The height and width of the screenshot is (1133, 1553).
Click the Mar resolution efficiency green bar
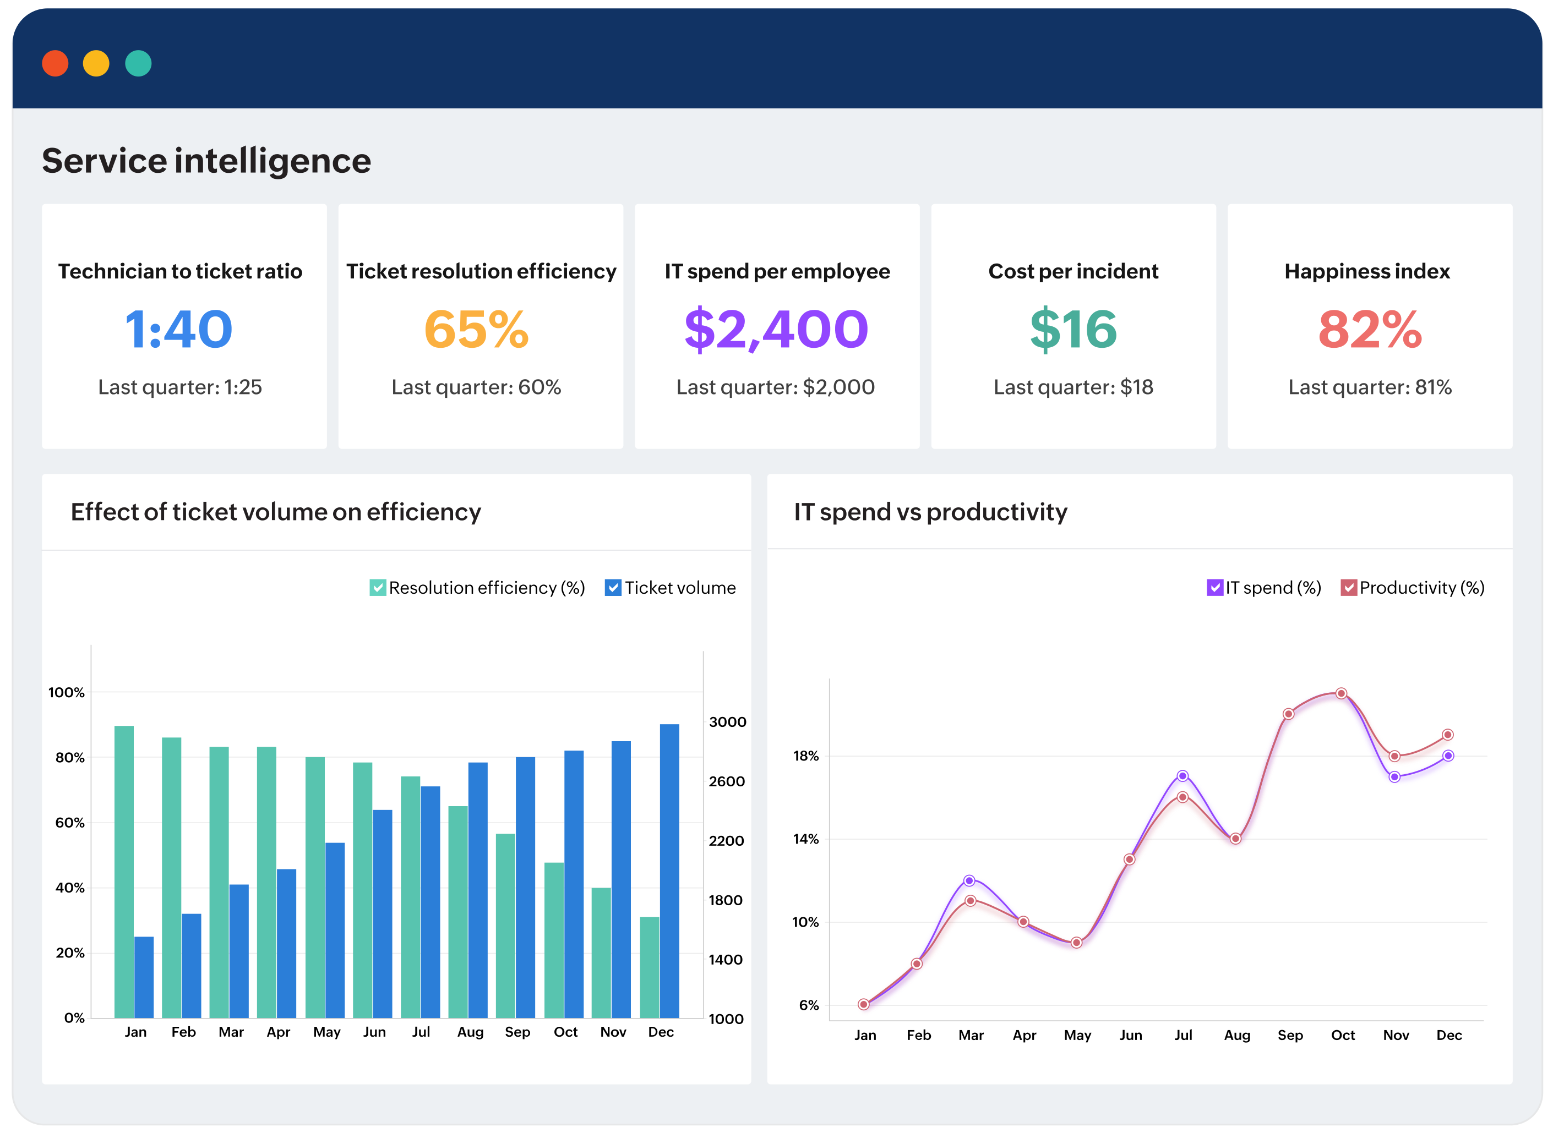[x=219, y=882]
